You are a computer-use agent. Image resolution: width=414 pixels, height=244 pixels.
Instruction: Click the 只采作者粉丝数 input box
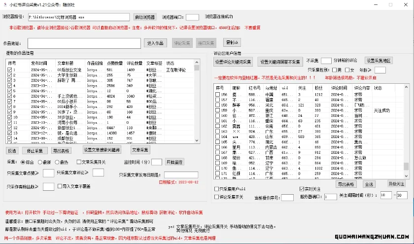coord(48,186)
